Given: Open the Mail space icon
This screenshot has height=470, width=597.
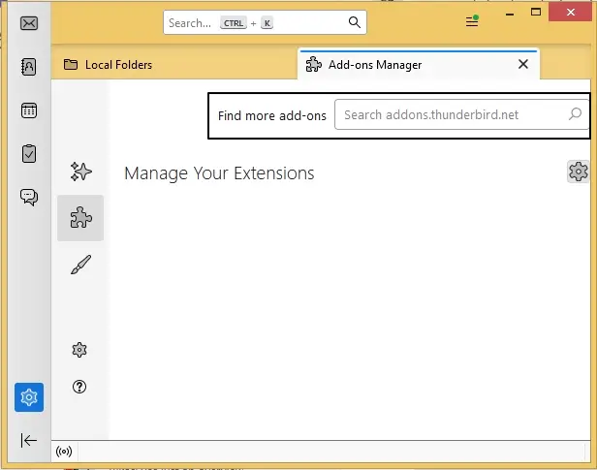Looking at the screenshot, I should point(29,23).
